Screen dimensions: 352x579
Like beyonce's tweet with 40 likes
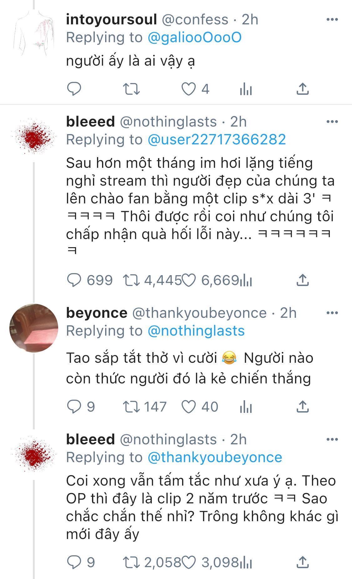click(x=189, y=407)
